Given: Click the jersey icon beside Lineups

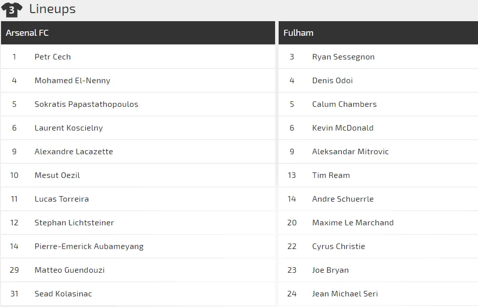Looking at the screenshot, I should [x=12, y=10].
